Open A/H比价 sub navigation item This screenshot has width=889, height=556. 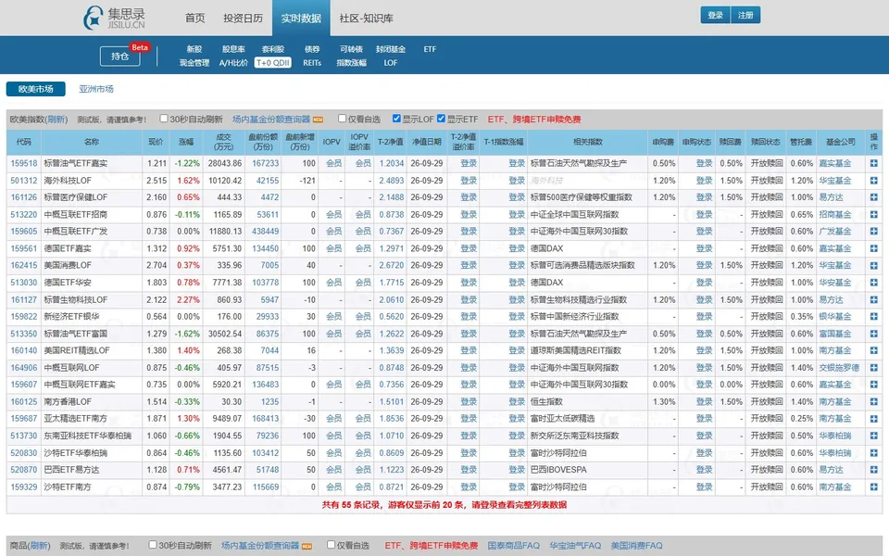click(x=233, y=63)
